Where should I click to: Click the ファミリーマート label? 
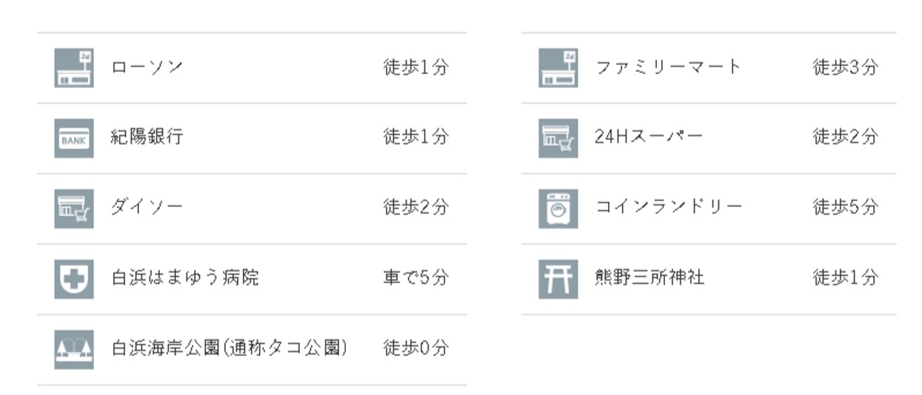tap(668, 67)
